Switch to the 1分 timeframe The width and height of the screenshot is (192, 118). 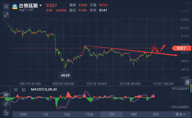pos(45,114)
